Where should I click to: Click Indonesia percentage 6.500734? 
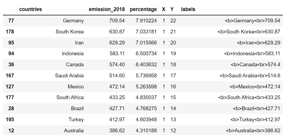[146, 54]
